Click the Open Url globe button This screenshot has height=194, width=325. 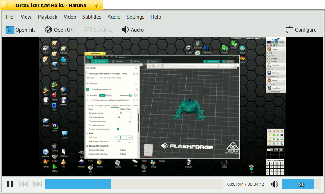click(59, 30)
